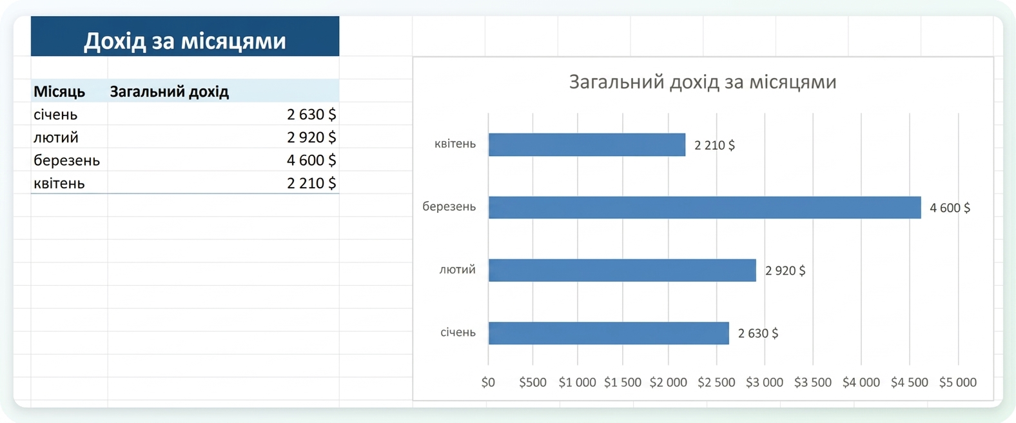Viewport: 1016px width, 423px height.
Task: Click the $500 axis tick label
Action: click(x=532, y=382)
